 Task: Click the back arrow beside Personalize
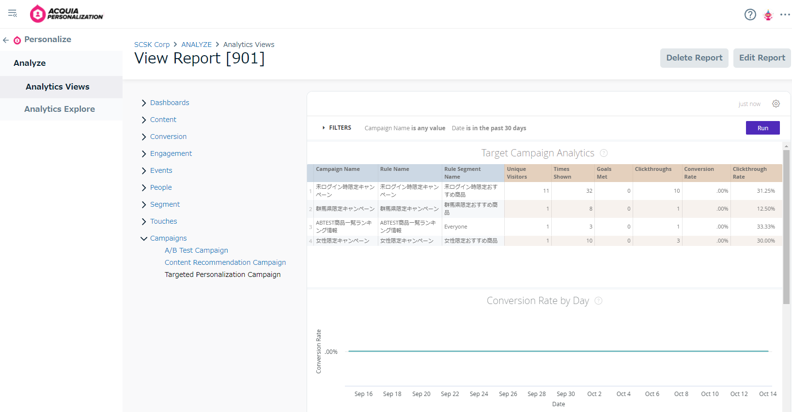(x=6, y=40)
